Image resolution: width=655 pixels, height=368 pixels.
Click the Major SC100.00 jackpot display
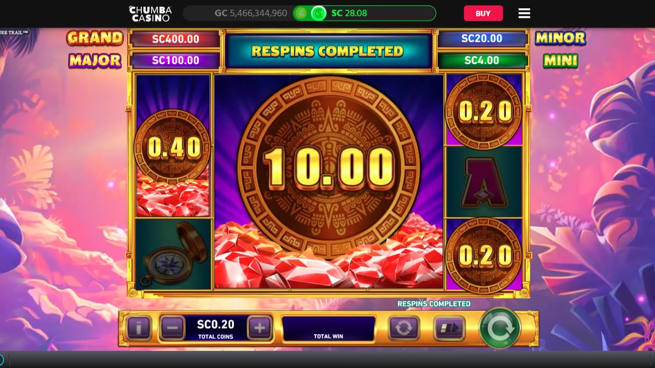pyautogui.click(x=176, y=60)
